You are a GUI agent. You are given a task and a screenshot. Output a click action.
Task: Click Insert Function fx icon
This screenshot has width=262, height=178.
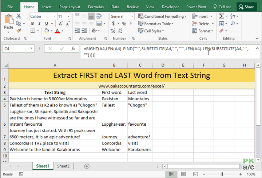click(73, 49)
